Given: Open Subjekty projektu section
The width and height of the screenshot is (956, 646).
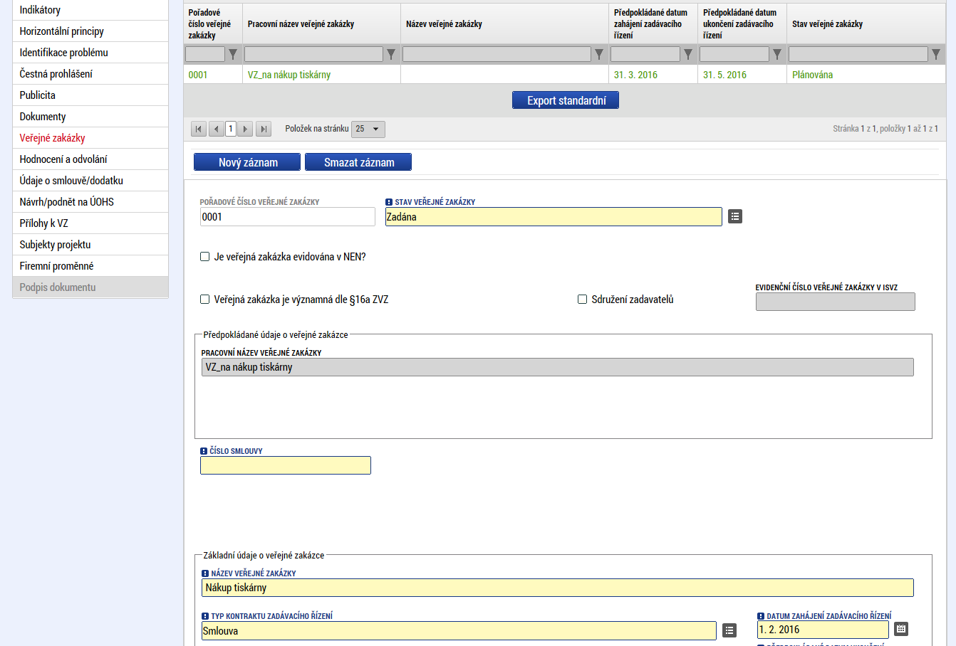Looking at the screenshot, I should click(x=90, y=245).
